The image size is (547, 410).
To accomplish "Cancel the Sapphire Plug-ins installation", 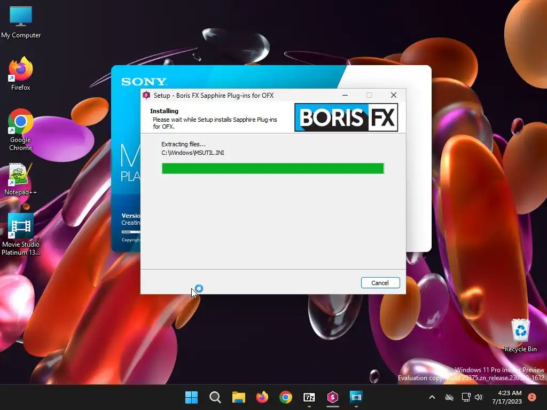I will tap(380, 283).
